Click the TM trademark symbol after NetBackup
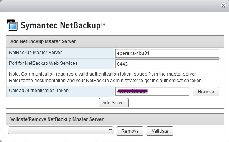This screenshot has height=142, width=229. click(x=103, y=25)
